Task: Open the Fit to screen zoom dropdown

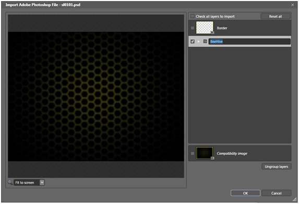Action: 42,183
